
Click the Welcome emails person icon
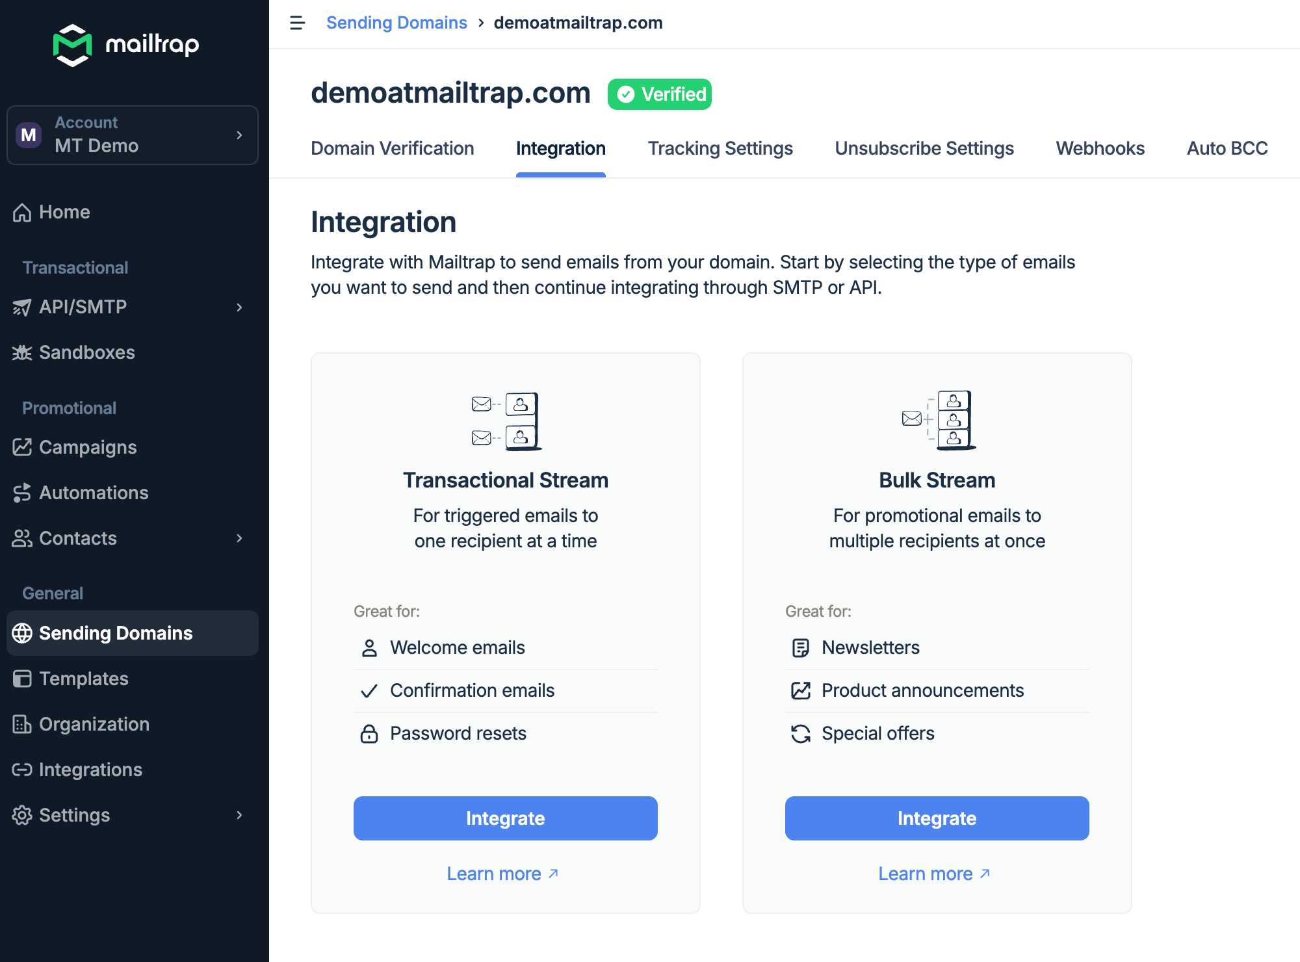coord(369,648)
